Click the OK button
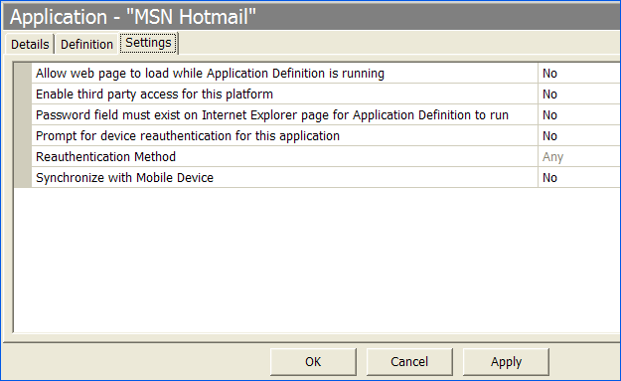This screenshot has height=381, width=621. tap(313, 361)
